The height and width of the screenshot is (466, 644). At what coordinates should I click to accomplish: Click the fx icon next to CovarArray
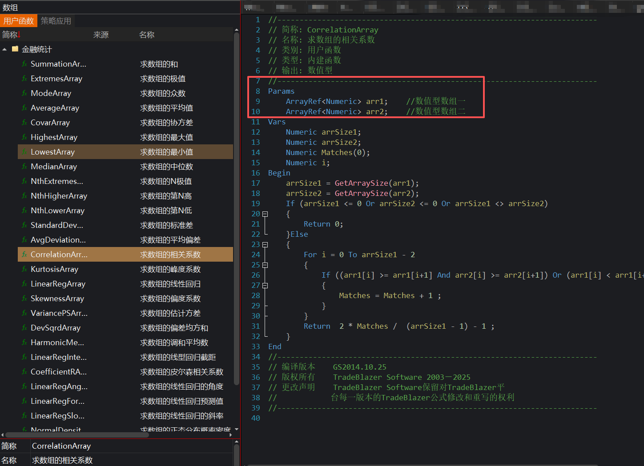[x=24, y=123]
